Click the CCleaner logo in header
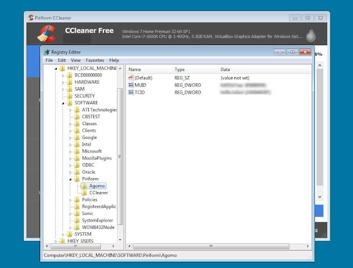This screenshot has height=268, width=353. (46, 34)
